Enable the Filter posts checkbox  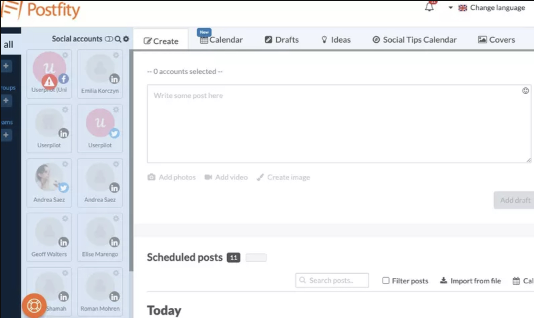(386, 281)
